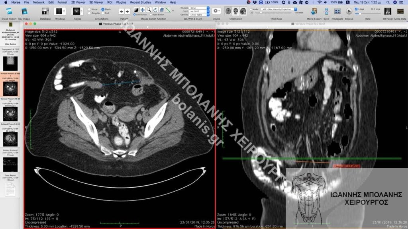This screenshot has height=229, width=408.
Task: Select Venous Phase 5.0 series thumbnail
Action: pos(10,89)
